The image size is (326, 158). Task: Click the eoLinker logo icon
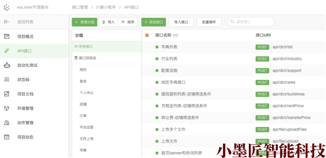click(x=6, y=7)
